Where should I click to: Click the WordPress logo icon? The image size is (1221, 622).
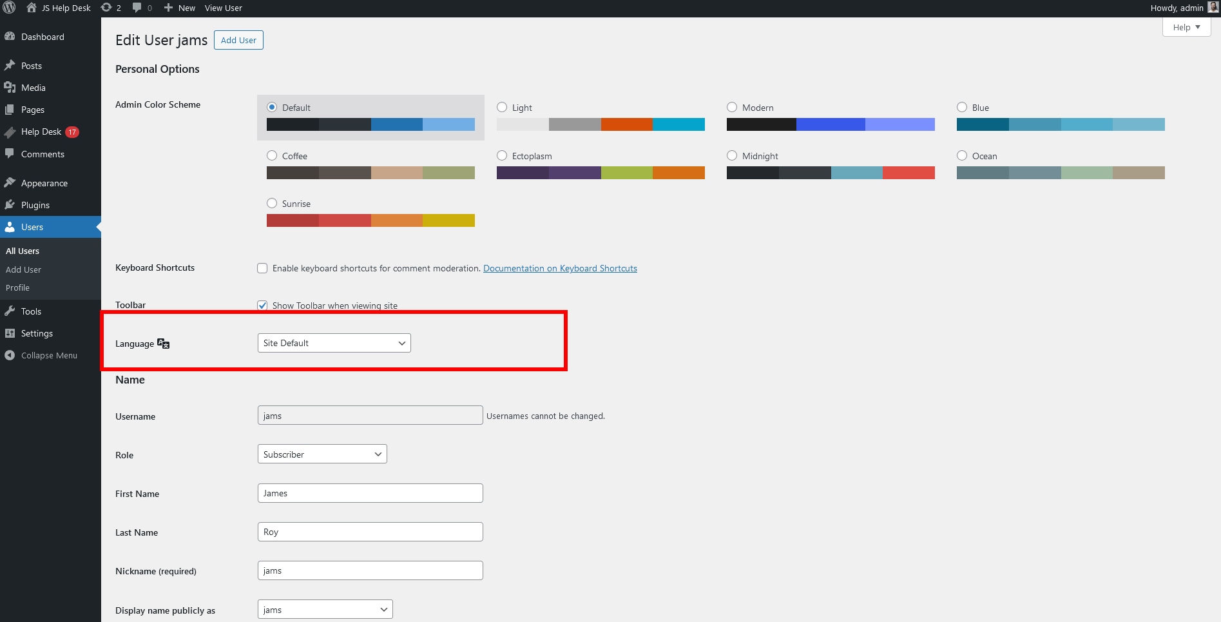point(10,8)
